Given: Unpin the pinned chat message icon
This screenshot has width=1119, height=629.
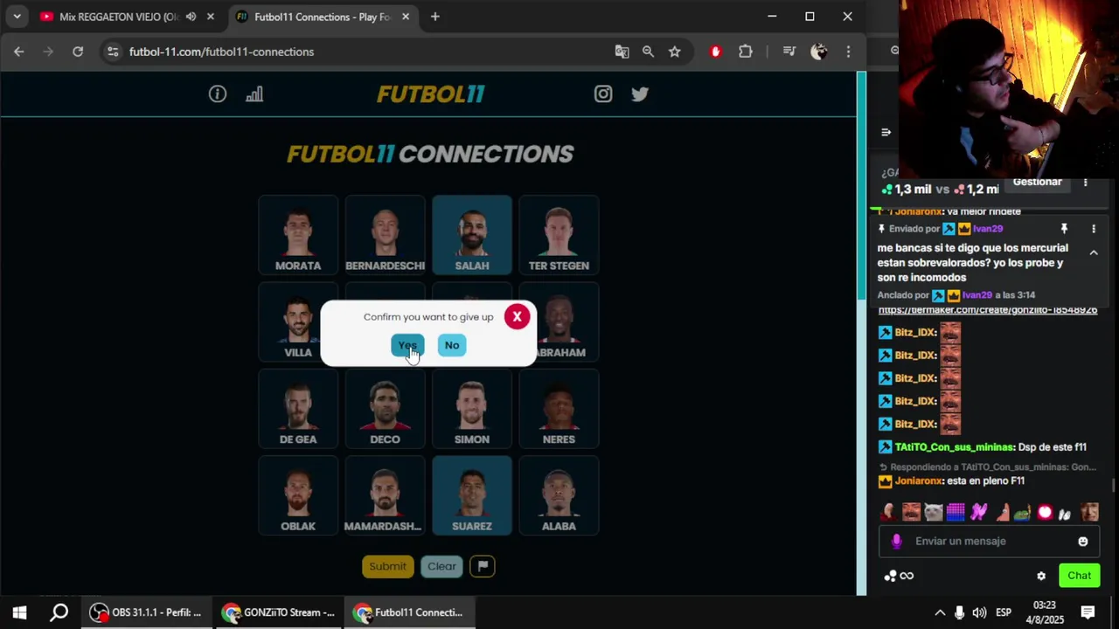Looking at the screenshot, I should (x=1064, y=229).
